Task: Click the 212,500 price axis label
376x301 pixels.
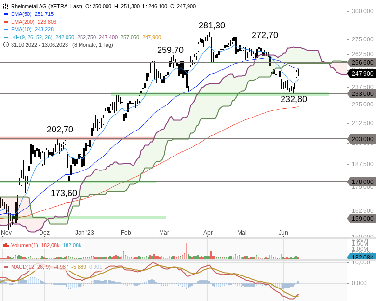Action: point(363,123)
